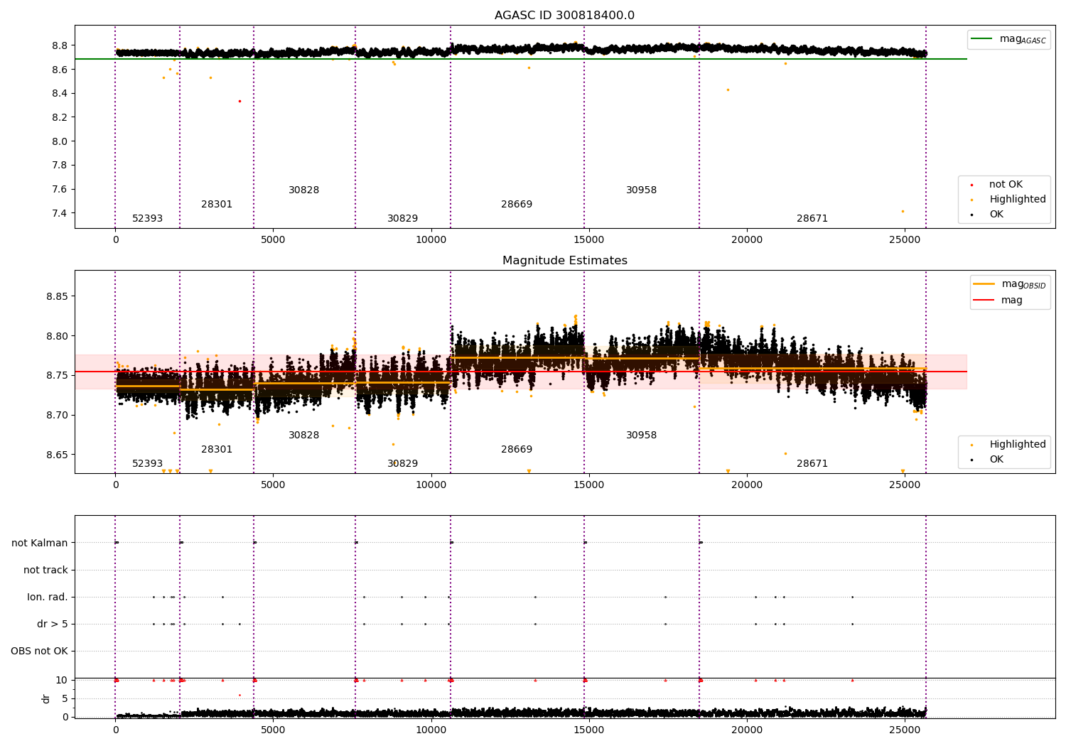Click obsid label 28669 in the top panel
The width and height of the screenshot is (1066, 746).
click(x=517, y=205)
